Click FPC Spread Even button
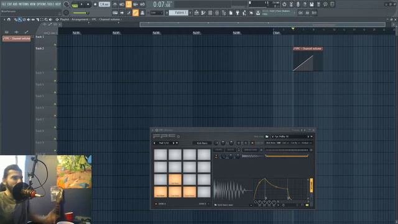Screen dimensions: 398x224 250,150
